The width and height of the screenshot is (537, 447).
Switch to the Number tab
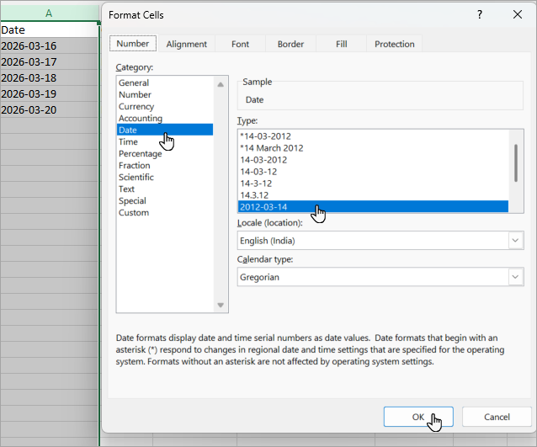click(x=133, y=44)
